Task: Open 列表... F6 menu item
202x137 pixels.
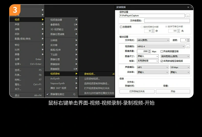Action: tap(27, 75)
